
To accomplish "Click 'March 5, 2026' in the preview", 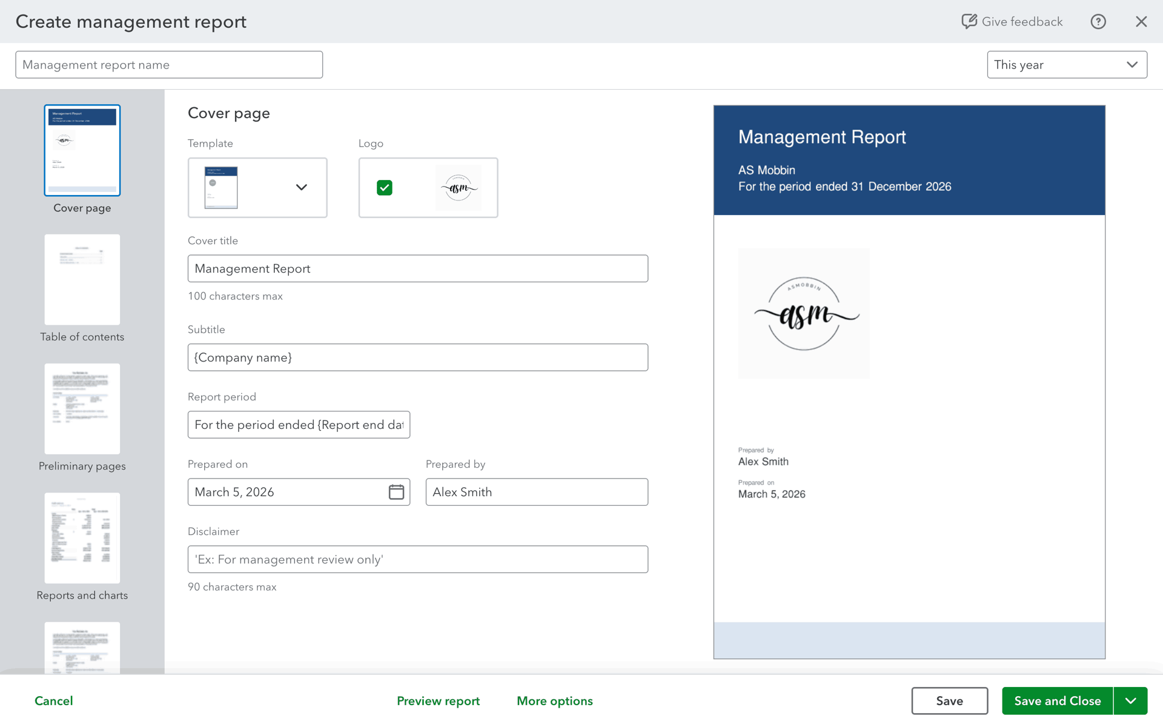I will [x=772, y=494].
